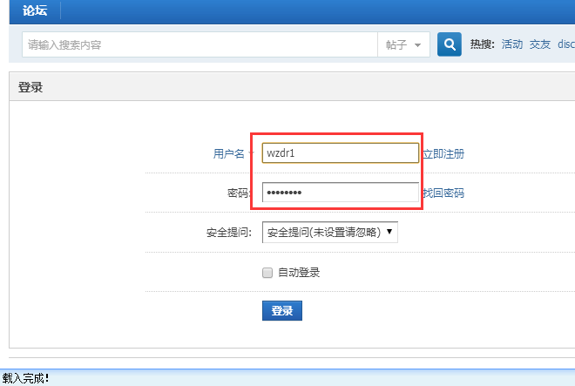Select the 活动 hot search link
The height and width of the screenshot is (386, 575).
click(511, 44)
